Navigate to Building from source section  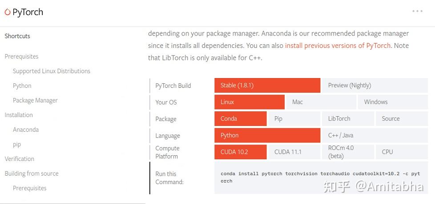point(32,173)
